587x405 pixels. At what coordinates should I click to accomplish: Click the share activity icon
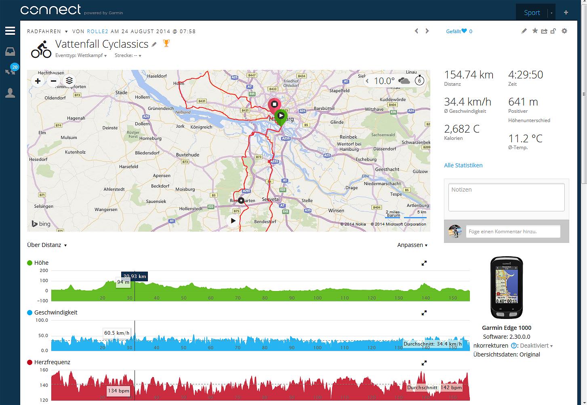544,31
